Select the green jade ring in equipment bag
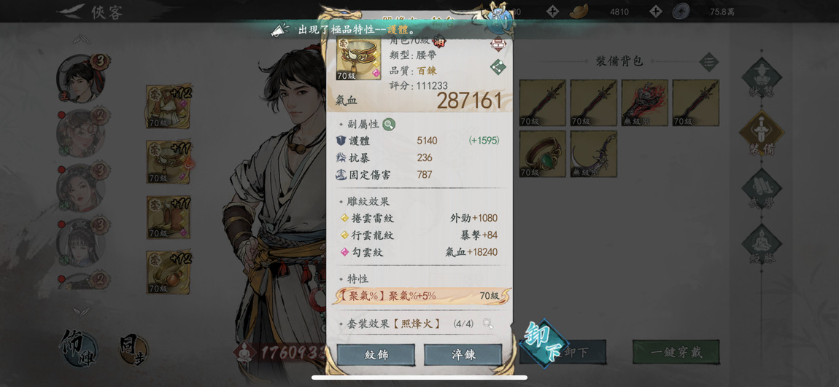Viewport: 839px width, 387px height. [x=543, y=154]
